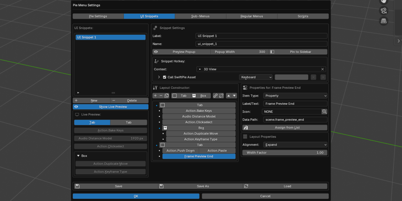Move the layout item down

pyautogui.click(x=234, y=96)
